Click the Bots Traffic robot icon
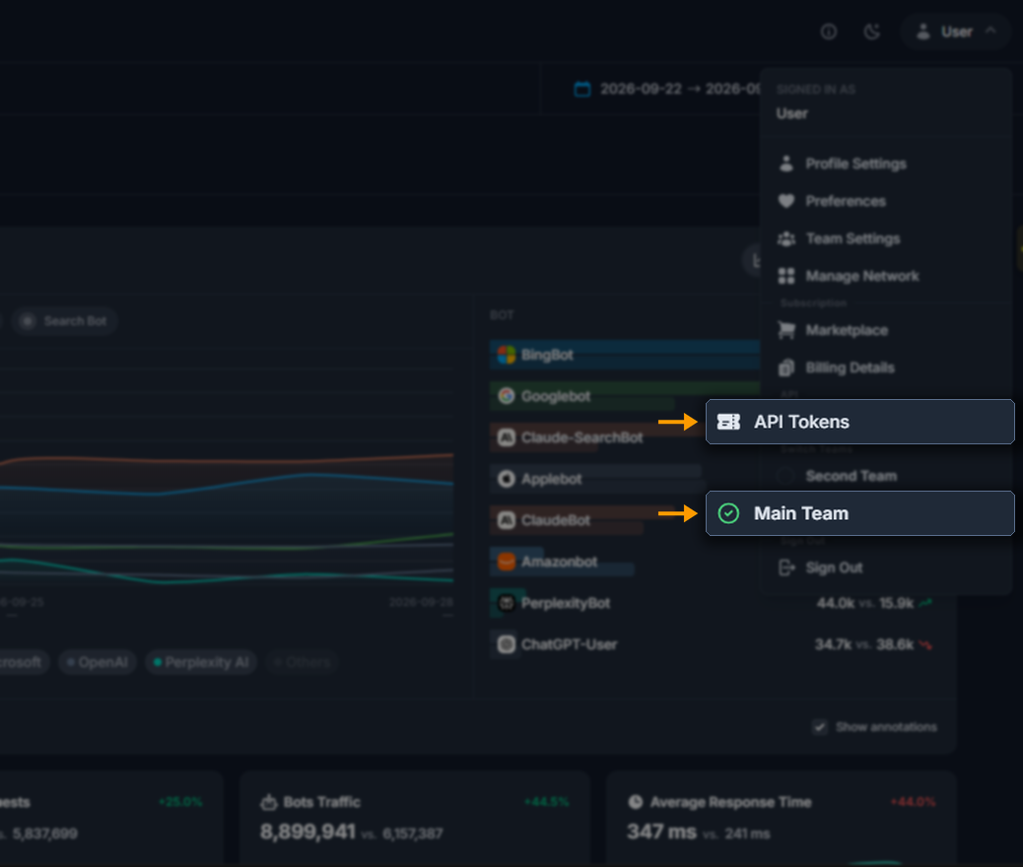The width and height of the screenshot is (1023, 867). [x=269, y=802]
